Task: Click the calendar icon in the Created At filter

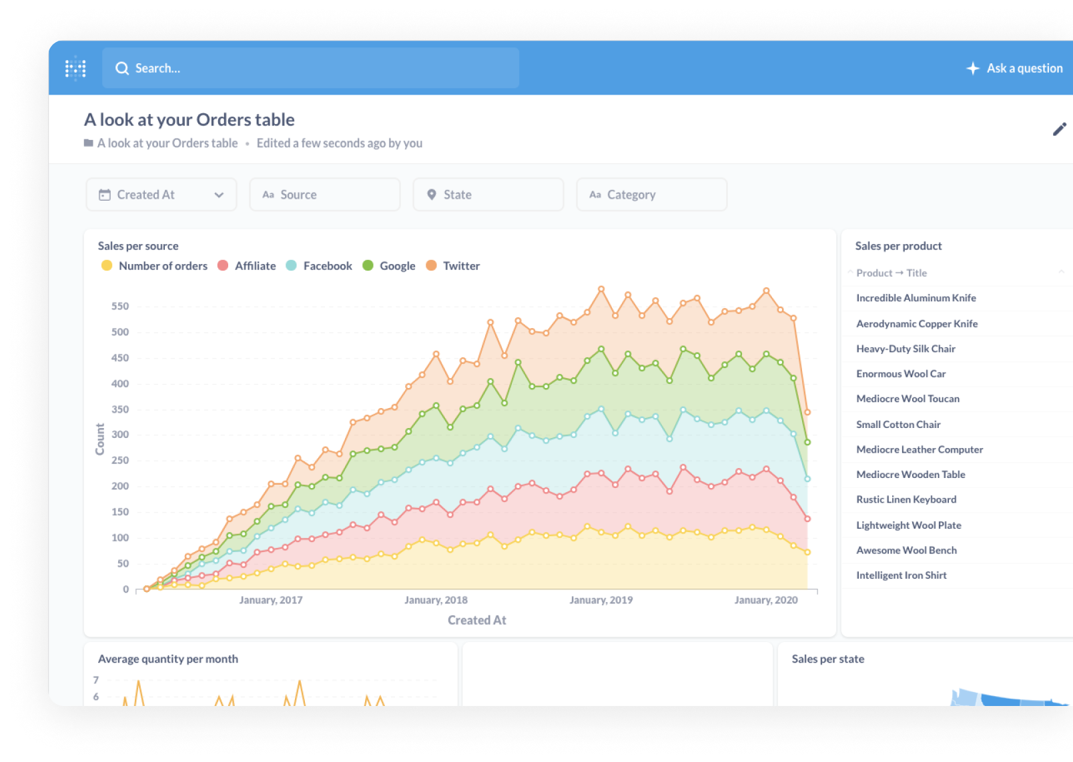Action: pos(105,194)
